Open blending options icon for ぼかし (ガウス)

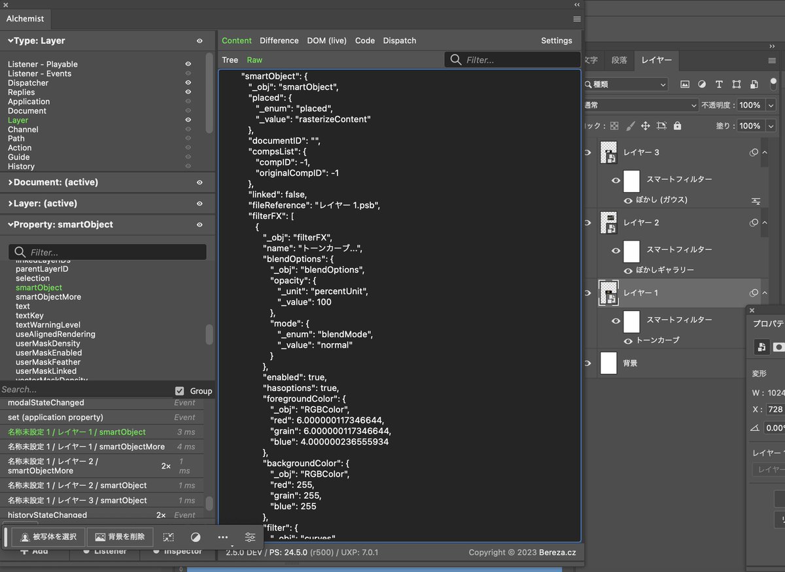(x=756, y=200)
